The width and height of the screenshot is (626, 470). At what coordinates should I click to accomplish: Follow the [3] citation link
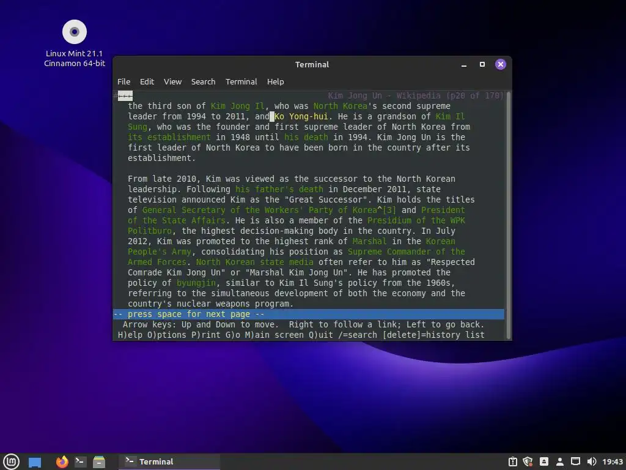[x=389, y=210]
